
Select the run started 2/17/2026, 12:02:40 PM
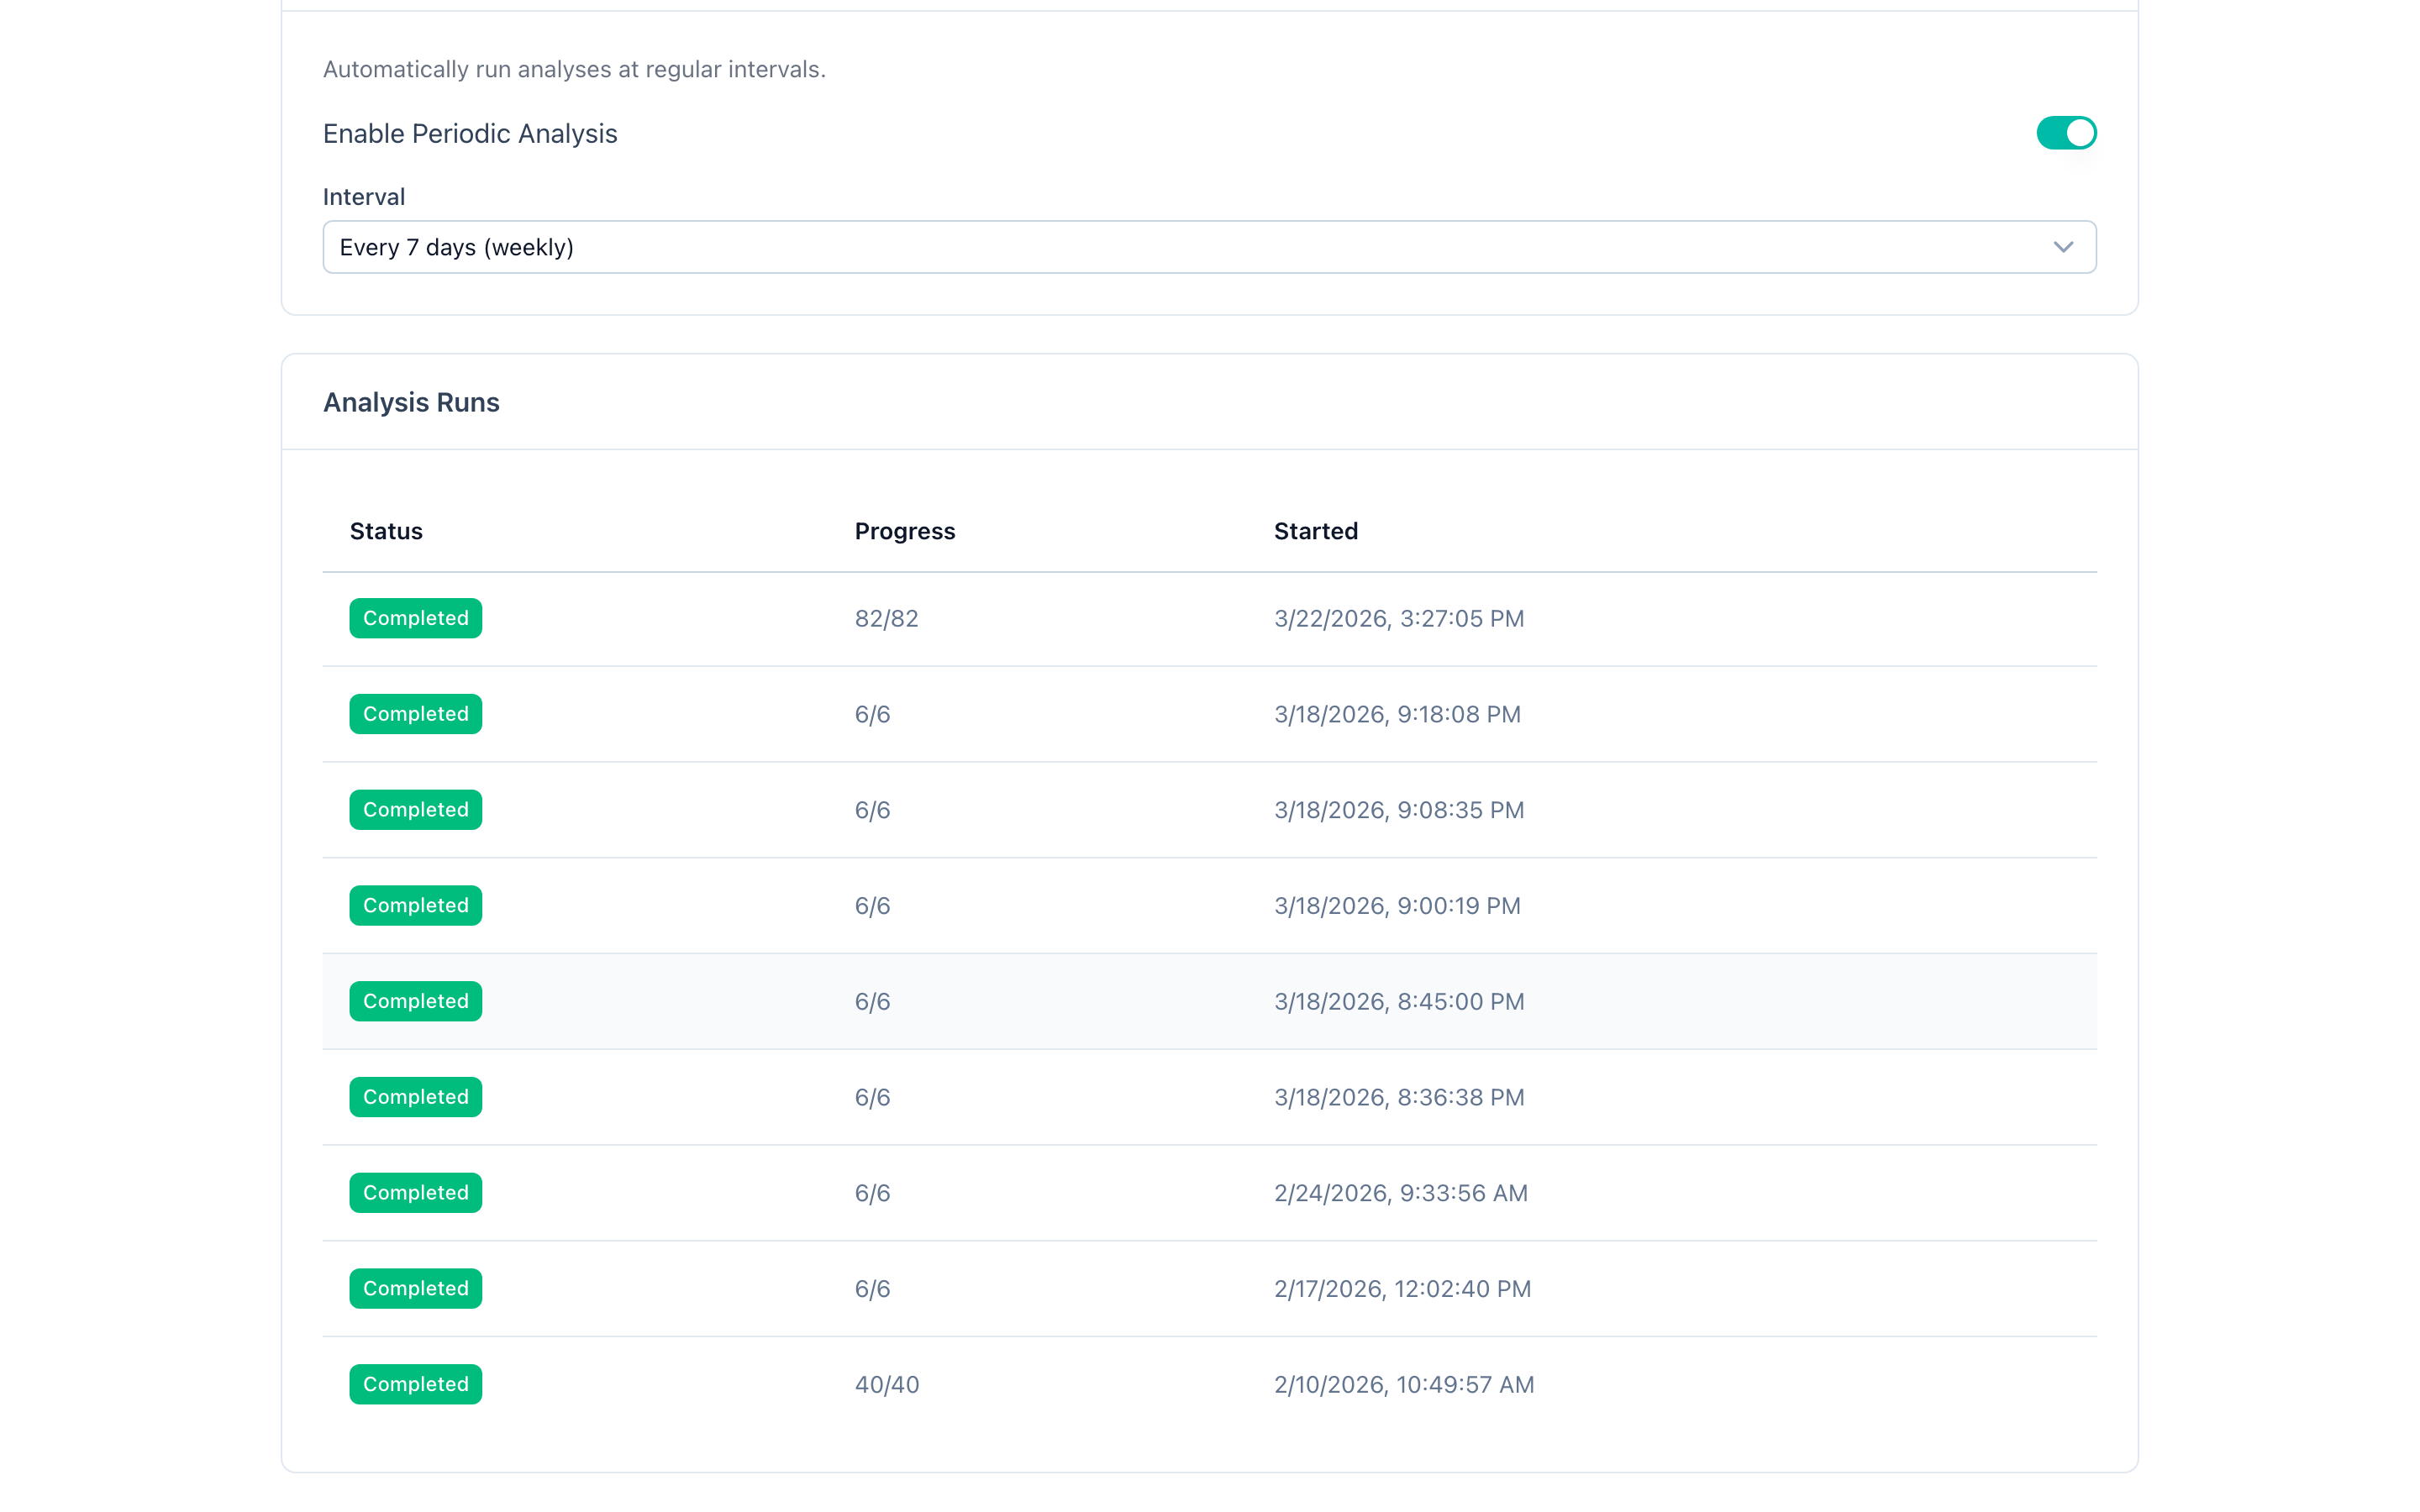(1402, 1288)
